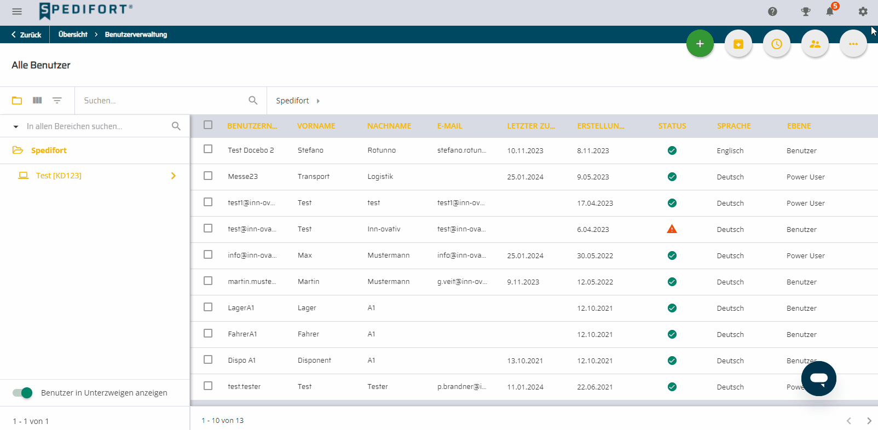Click the user groups round button

click(x=815, y=44)
